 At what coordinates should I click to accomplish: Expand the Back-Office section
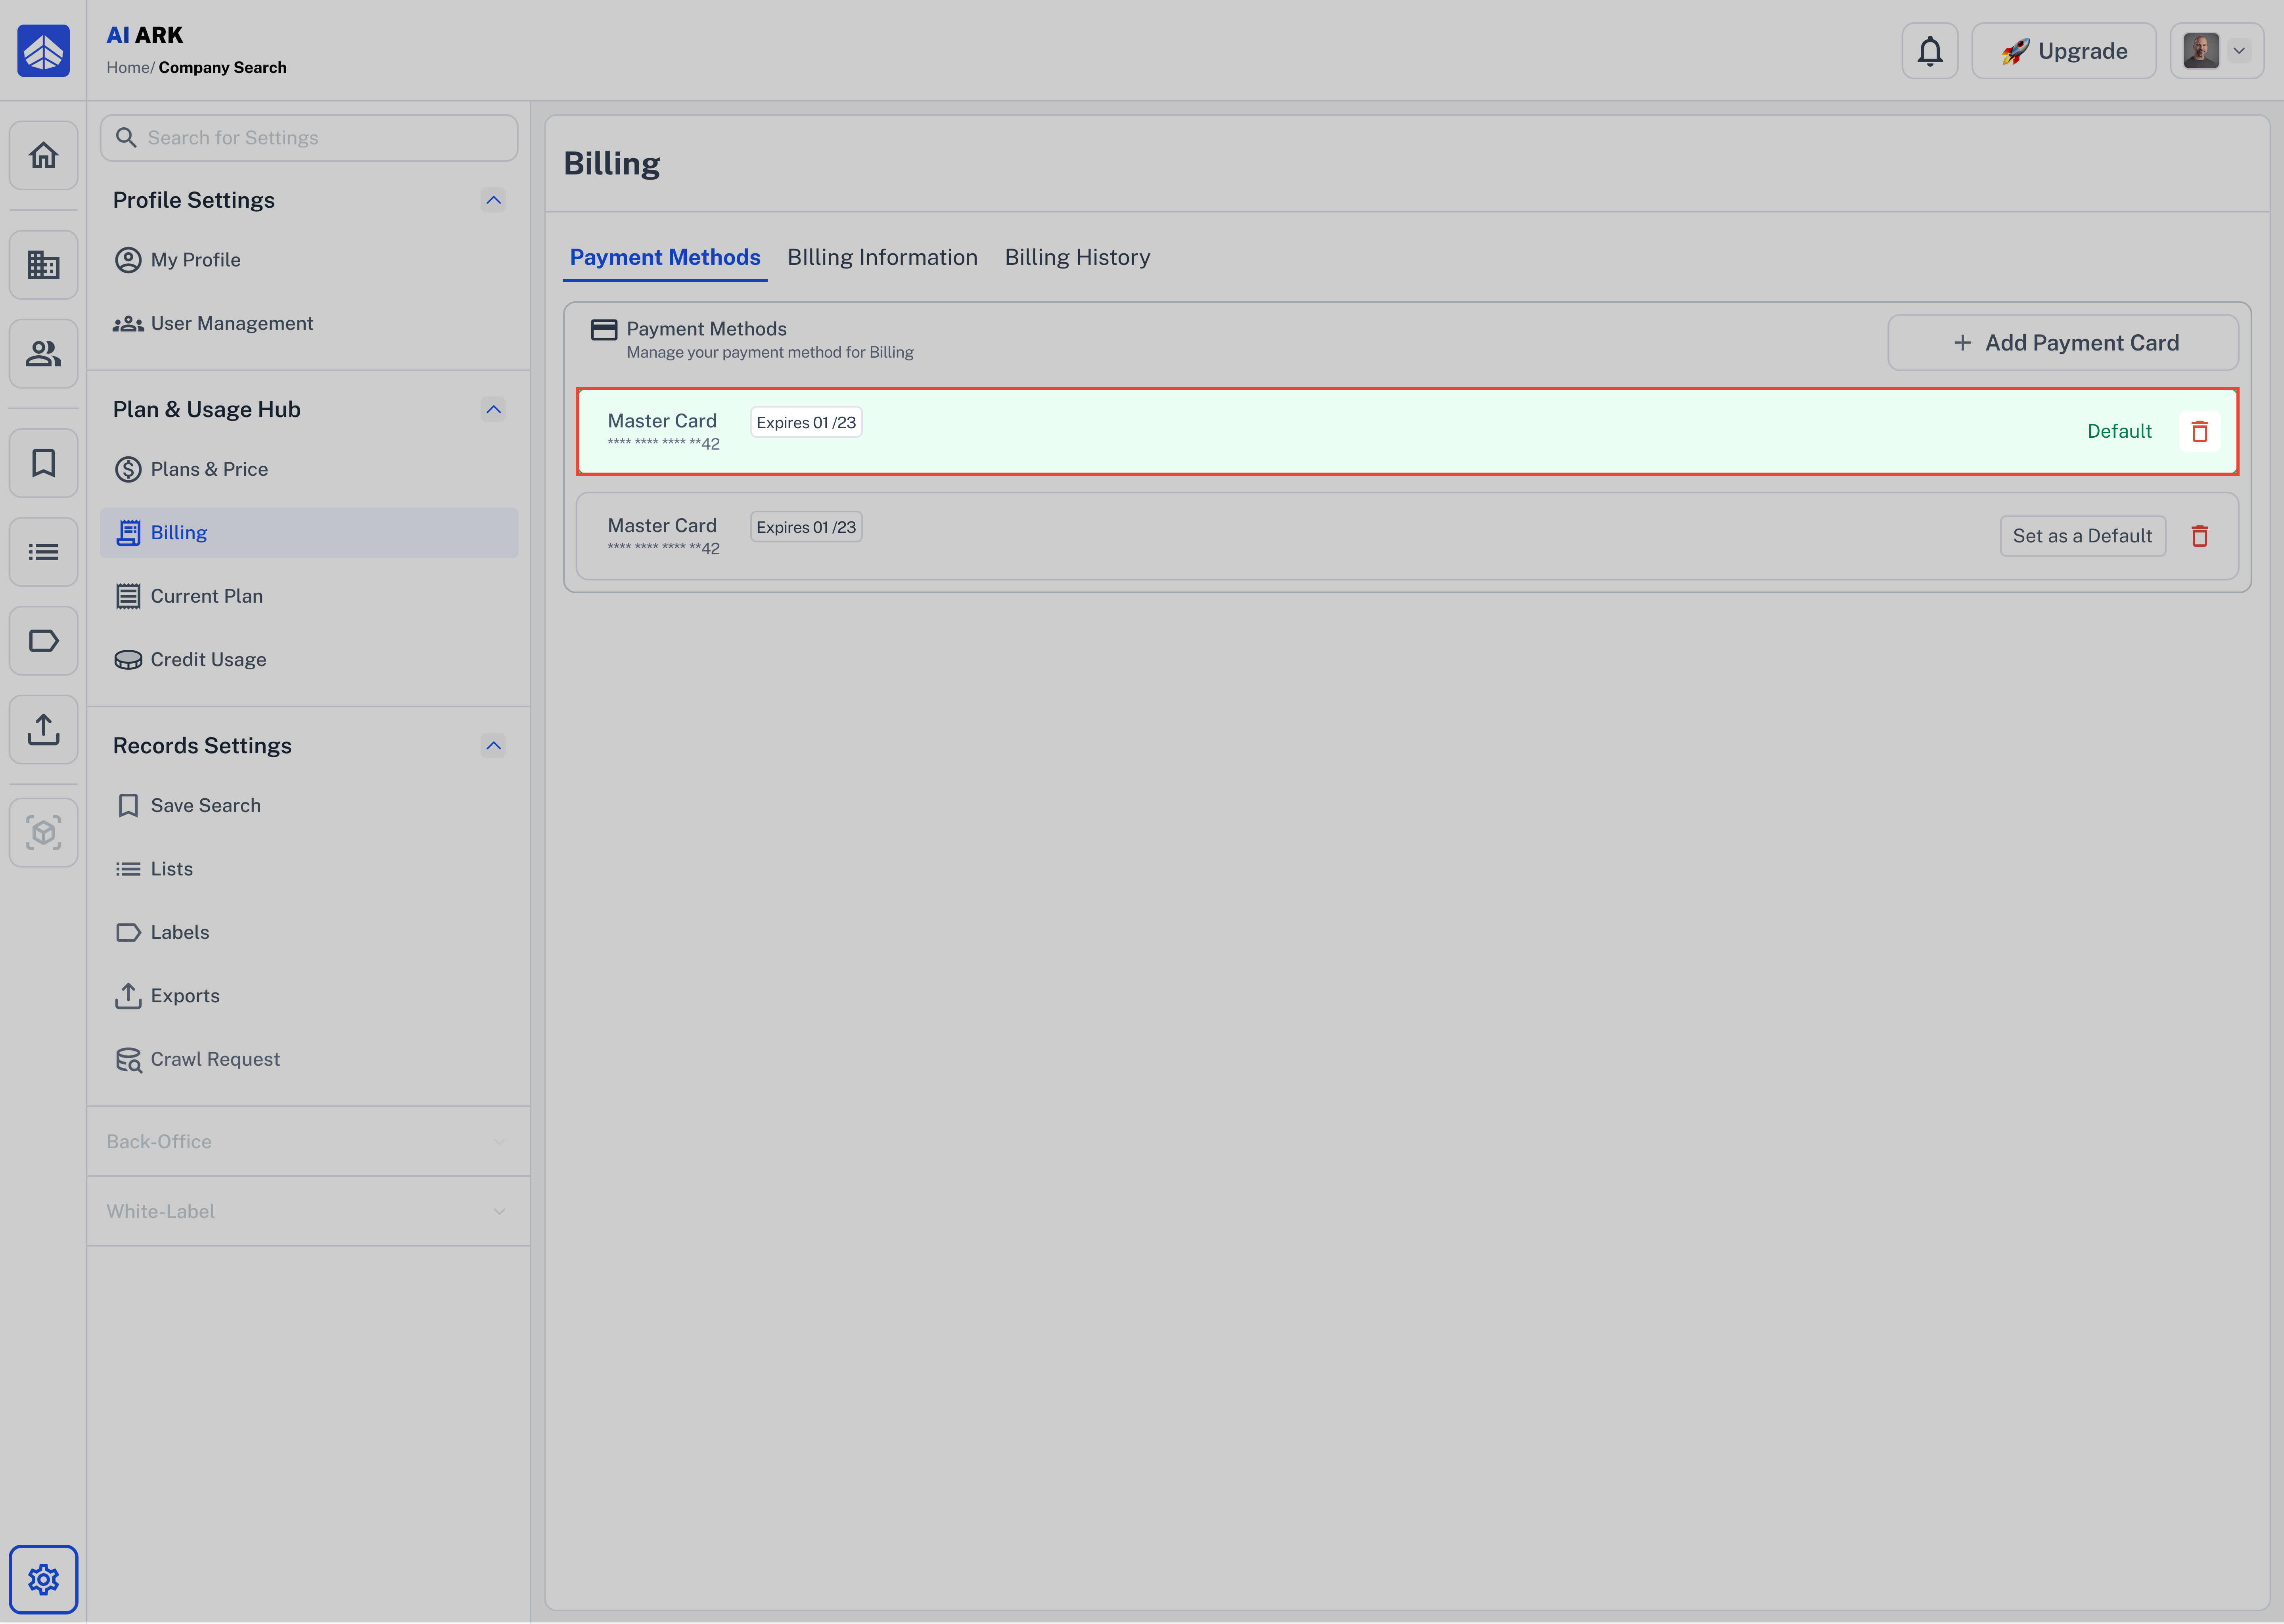pos(308,1142)
